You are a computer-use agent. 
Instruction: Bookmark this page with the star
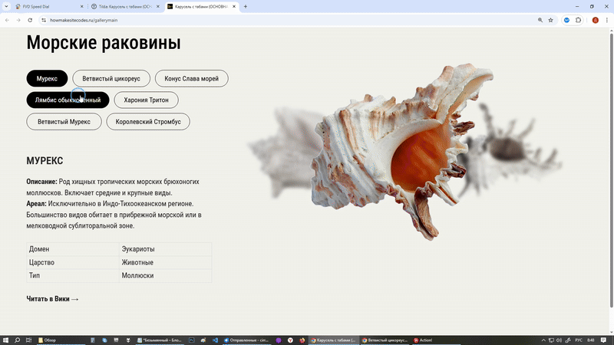(550, 20)
